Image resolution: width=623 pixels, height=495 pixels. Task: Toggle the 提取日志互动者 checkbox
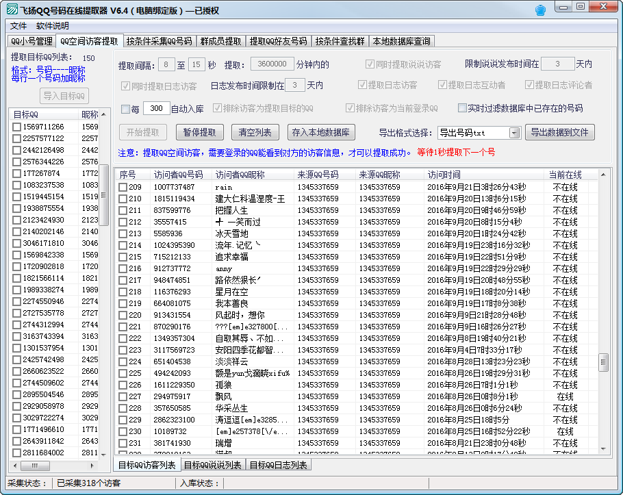pyautogui.click(x=442, y=85)
